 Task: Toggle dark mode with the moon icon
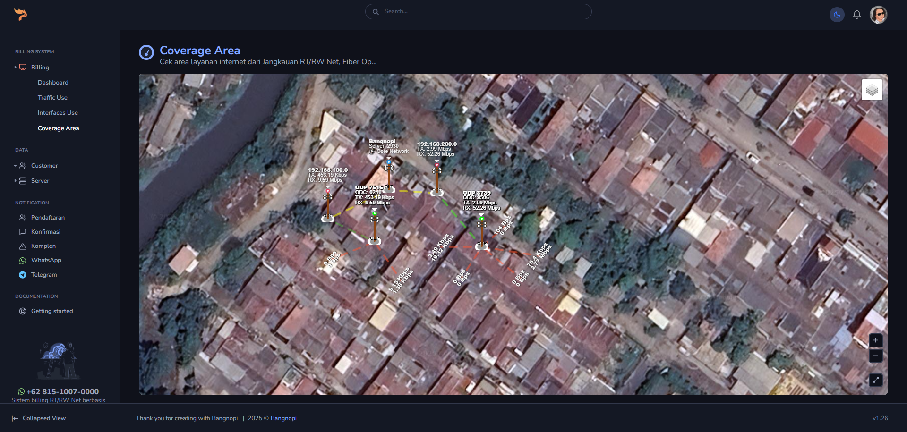click(x=837, y=15)
